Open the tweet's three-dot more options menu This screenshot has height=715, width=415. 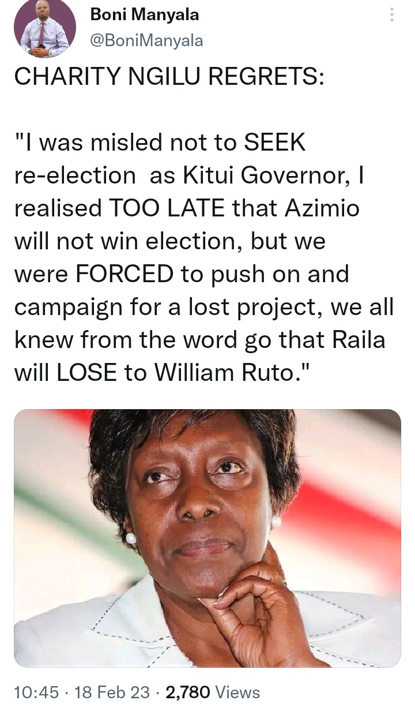[393, 14]
